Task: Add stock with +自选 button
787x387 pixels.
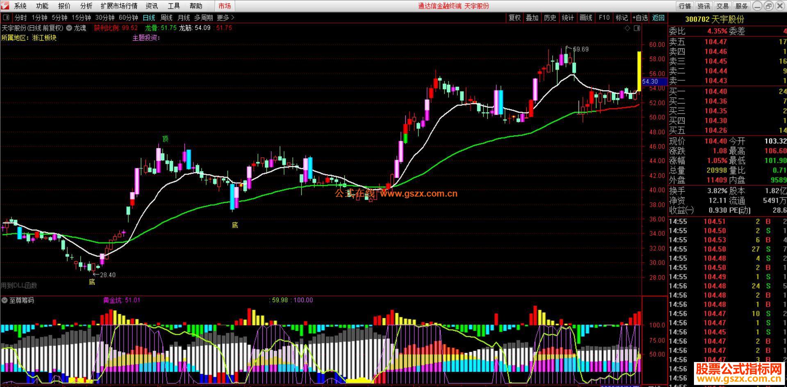Action: pos(640,18)
